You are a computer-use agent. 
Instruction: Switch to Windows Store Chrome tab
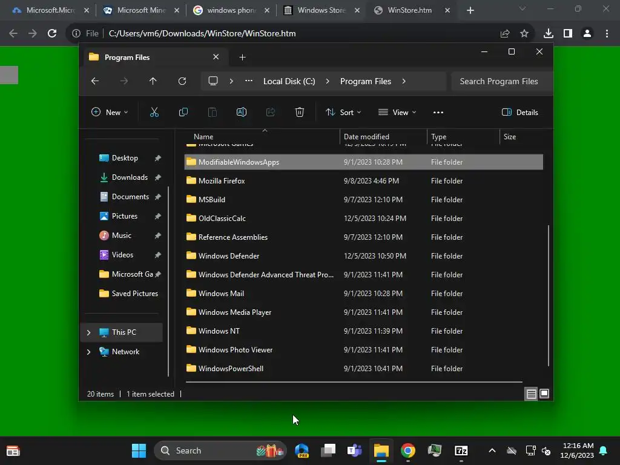click(322, 10)
